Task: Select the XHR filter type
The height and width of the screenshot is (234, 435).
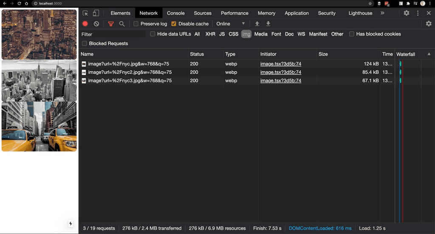Action: pyautogui.click(x=210, y=34)
